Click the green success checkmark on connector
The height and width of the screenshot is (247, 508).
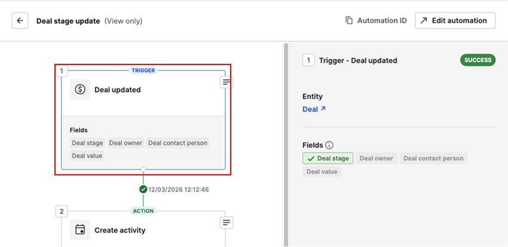pos(143,189)
